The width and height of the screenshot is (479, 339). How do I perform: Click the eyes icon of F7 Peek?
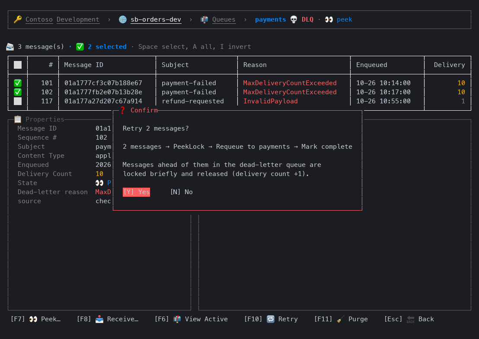(33, 319)
